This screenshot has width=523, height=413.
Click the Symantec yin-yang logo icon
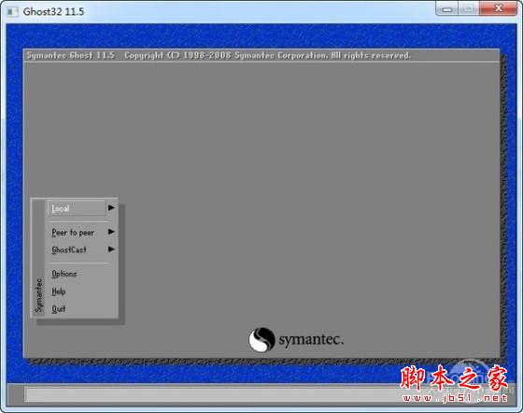coord(261,339)
